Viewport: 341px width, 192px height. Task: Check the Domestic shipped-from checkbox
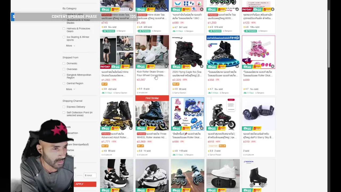tap(64, 63)
